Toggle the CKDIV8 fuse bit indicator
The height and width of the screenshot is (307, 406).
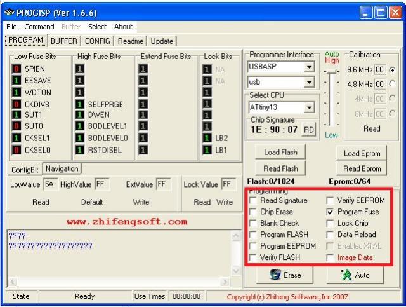point(17,104)
